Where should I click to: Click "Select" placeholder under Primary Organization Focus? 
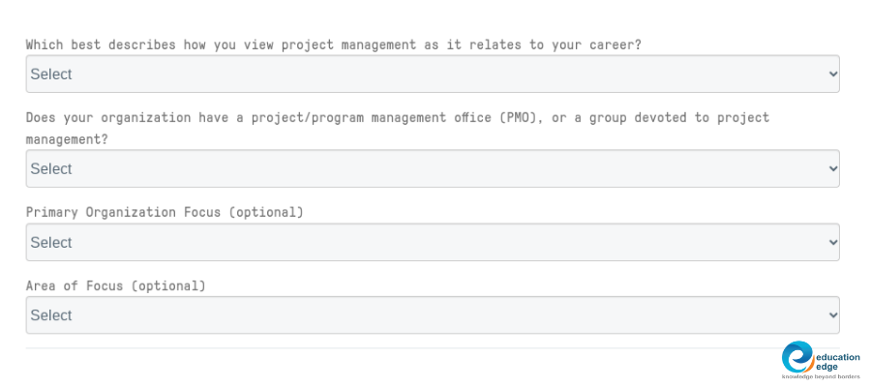(51, 243)
